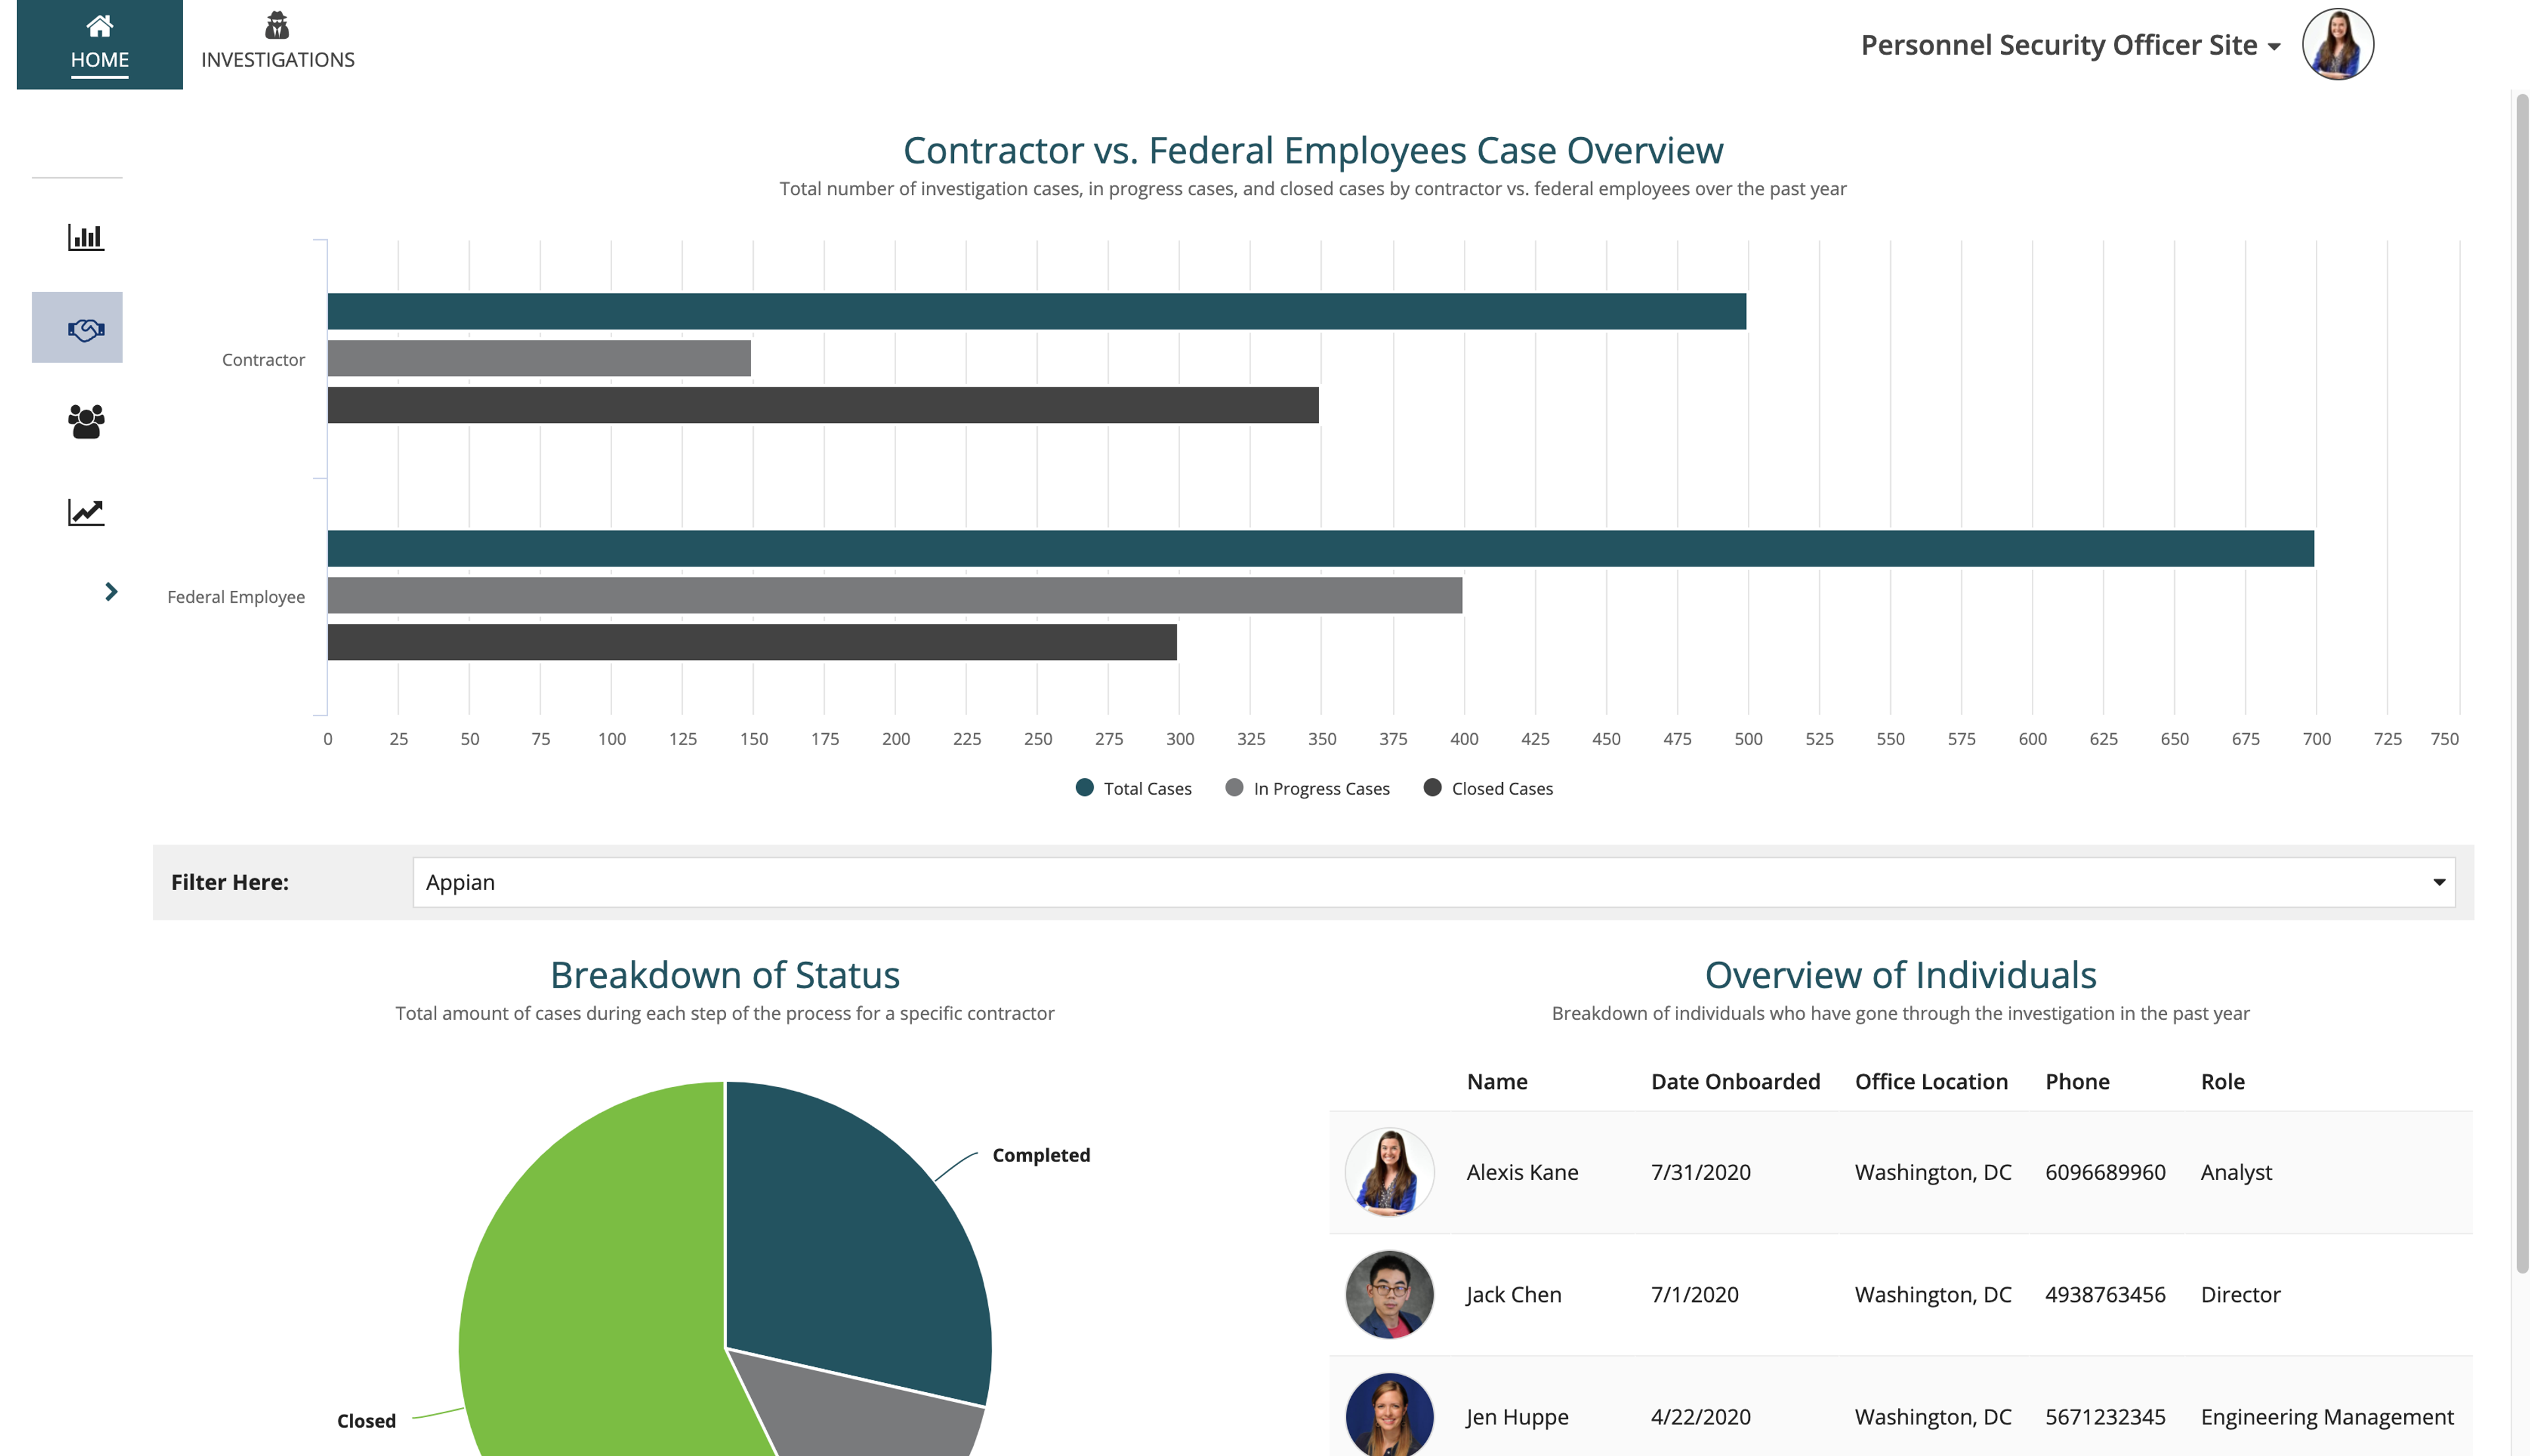Click the Contractor axis label
2530x1456 pixels.
click(x=263, y=359)
